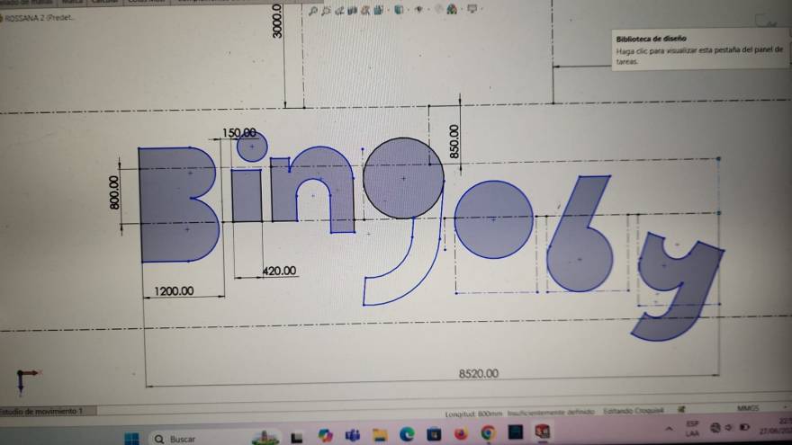Image resolution: width=792 pixels, height=445 pixels.
Task: Select the 8520.00 overall length dimension
Action: tap(478, 373)
